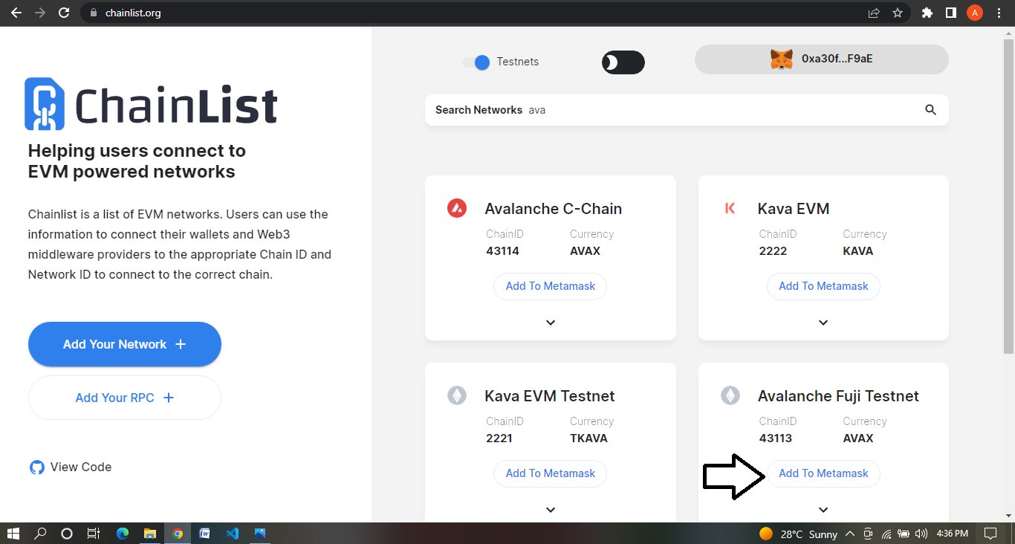Toggle the dark mode moon switch
This screenshot has height=544, width=1015.
click(623, 62)
